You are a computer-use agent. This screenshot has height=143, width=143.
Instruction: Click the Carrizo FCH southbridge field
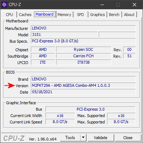[x=83, y=56]
